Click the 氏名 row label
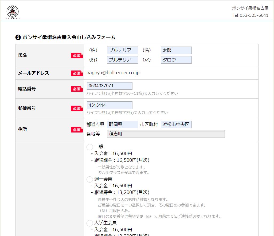This screenshot has height=236, width=274. point(22,55)
